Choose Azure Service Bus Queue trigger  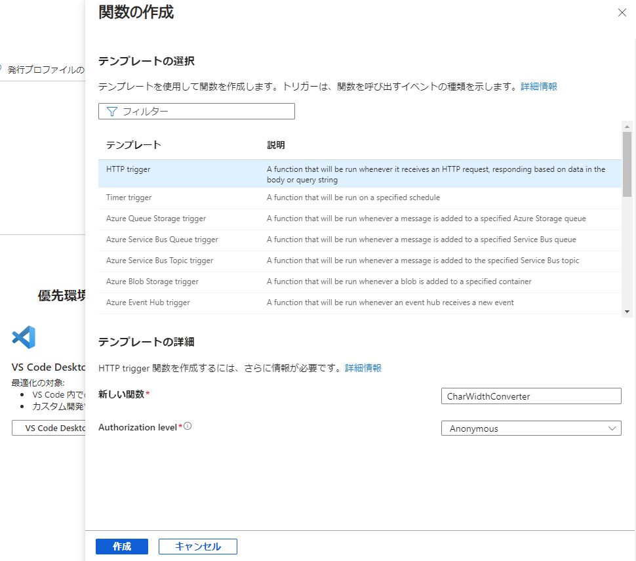tap(162, 239)
